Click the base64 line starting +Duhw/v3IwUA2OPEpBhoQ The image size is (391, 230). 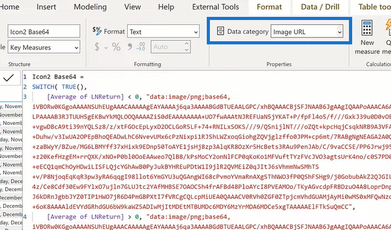(x=211, y=137)
